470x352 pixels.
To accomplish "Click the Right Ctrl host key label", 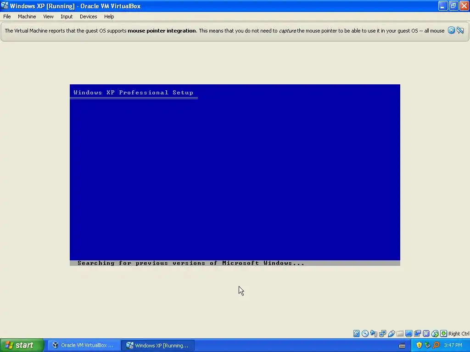I will pos(459,334).
